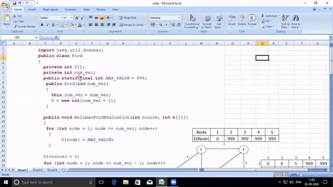Select the Sheet2 worksheet tab
Viewport: 333px width, 187px height.
pyautogui.click(x=37, y=170)
